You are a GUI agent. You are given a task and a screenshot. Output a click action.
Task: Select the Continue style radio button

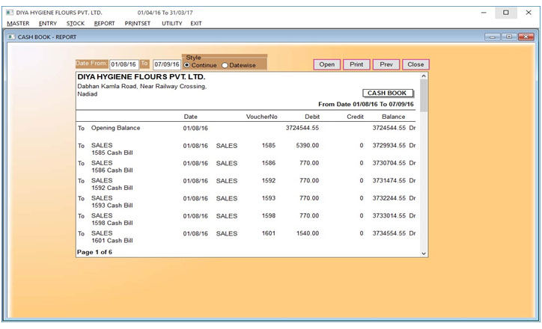coord(187,65)
